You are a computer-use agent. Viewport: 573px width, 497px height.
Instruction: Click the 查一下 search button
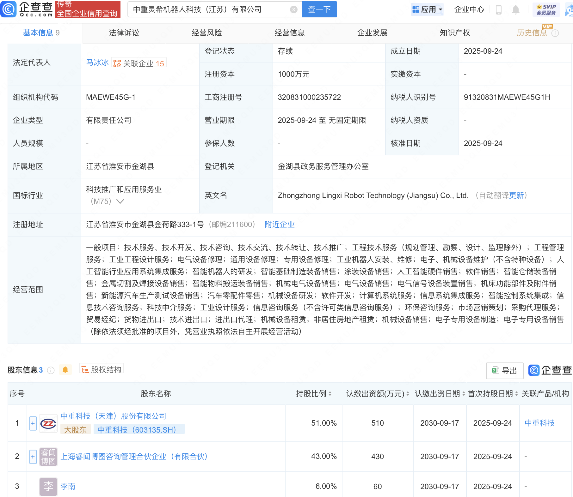319,9
